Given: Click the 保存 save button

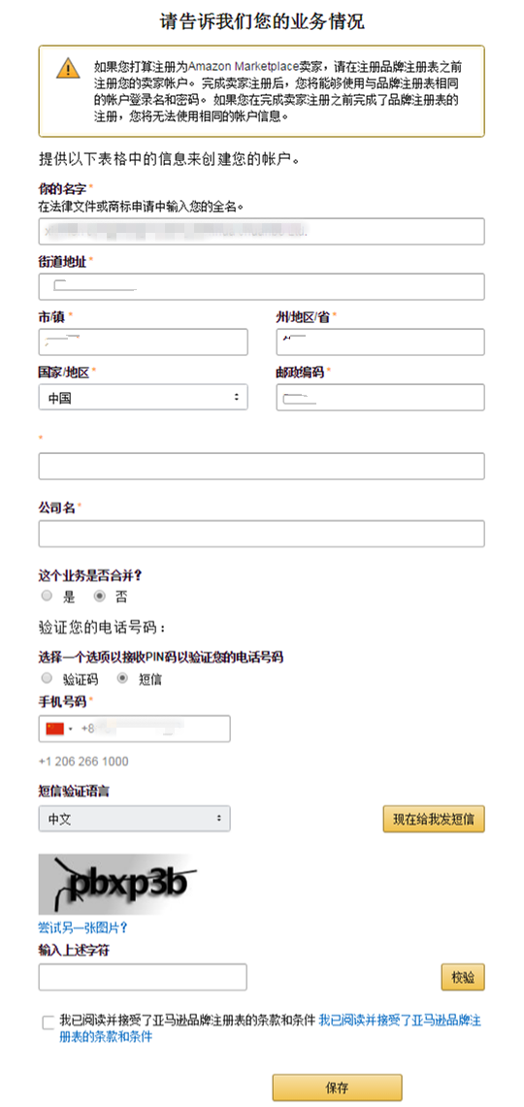Looking at the screenshot, I should tap(338, 1088).
